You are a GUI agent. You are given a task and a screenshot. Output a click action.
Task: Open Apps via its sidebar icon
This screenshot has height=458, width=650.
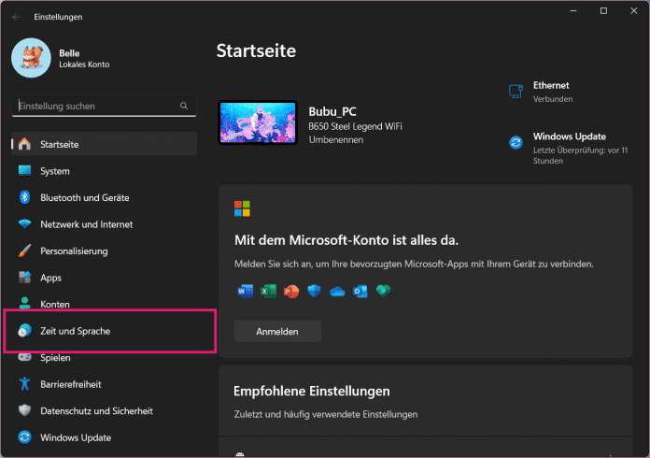(x=24, y=278)
